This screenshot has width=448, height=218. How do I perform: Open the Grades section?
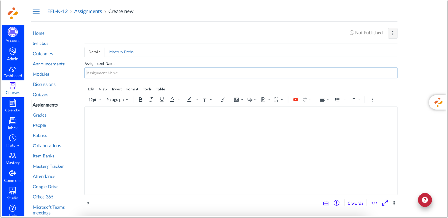40,115
